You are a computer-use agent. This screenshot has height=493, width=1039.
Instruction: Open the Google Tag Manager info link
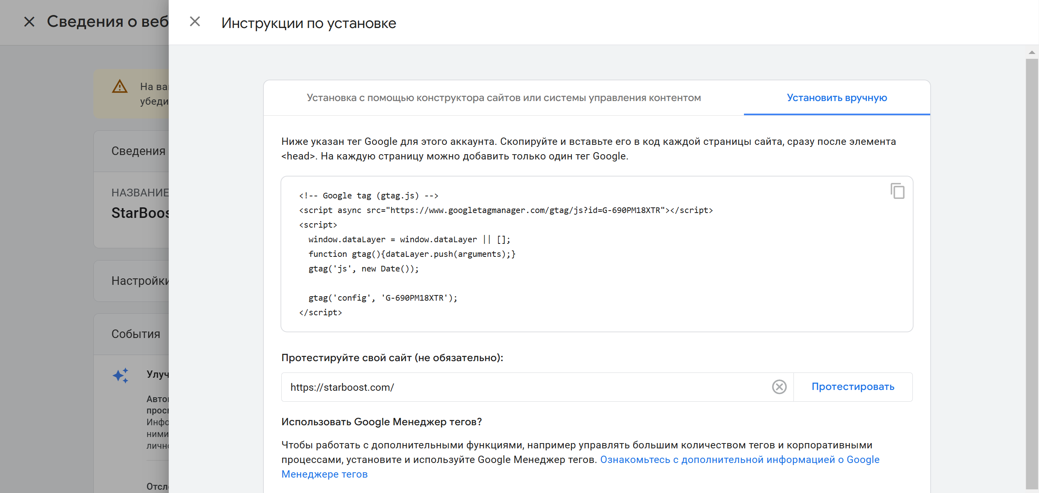tap(739, 460)
